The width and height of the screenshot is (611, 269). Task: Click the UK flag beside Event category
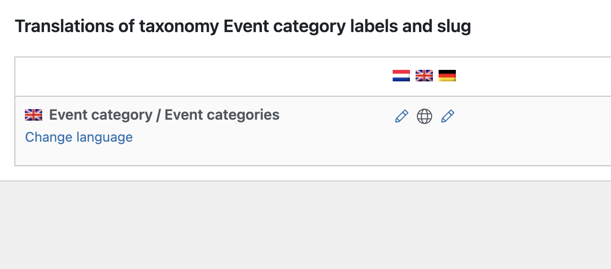(34, 115)
